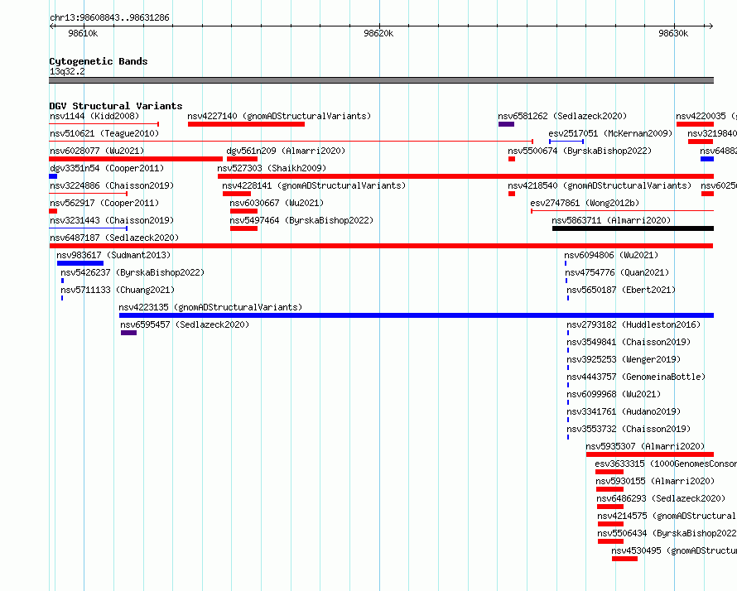737x591 pixels.
Task: Click the DGV Structural Variants track title
Action: pyautogui.click(x=116, y=106)
